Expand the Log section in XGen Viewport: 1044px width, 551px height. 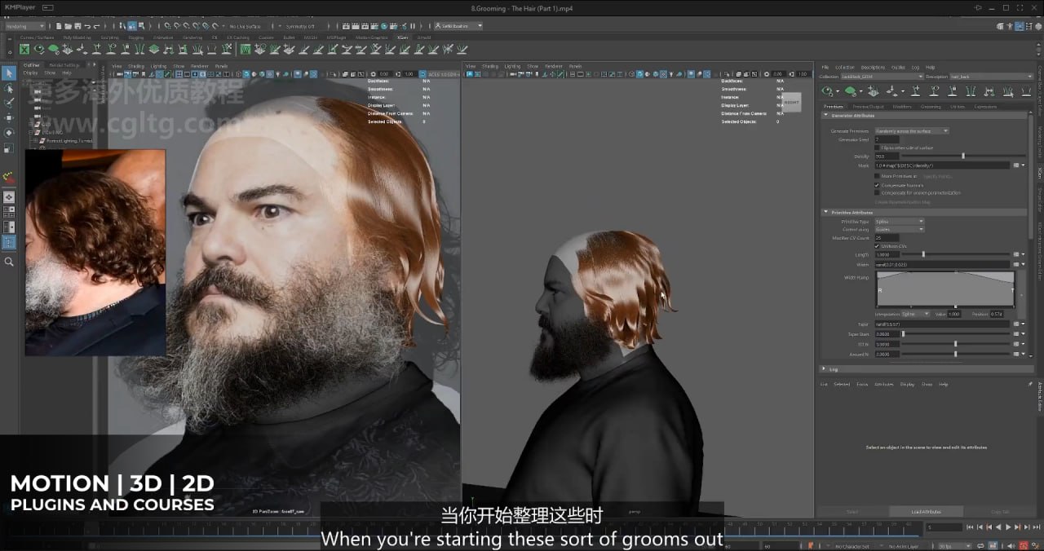824,369
